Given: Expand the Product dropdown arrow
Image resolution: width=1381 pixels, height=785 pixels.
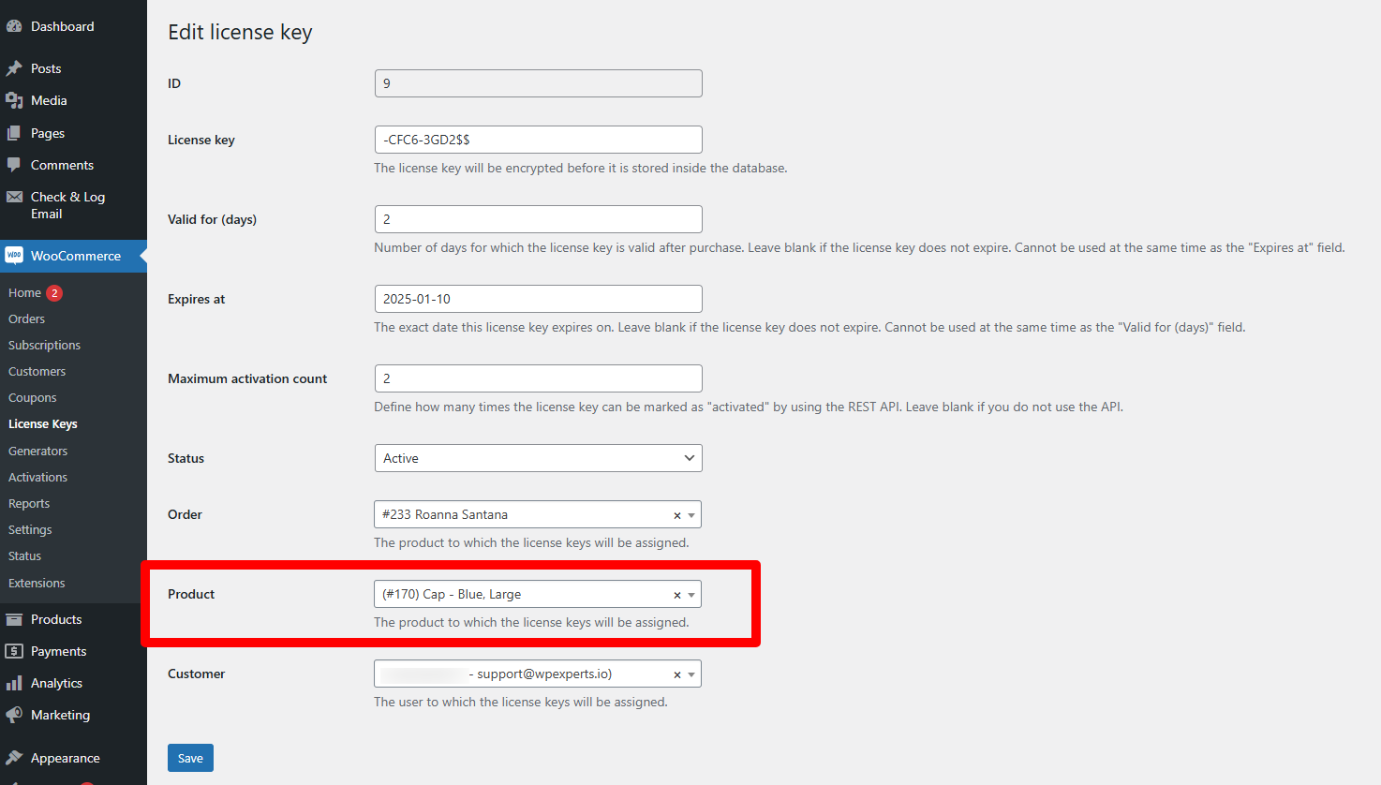Looking at the screenshot, I should (x=691, y=595).
